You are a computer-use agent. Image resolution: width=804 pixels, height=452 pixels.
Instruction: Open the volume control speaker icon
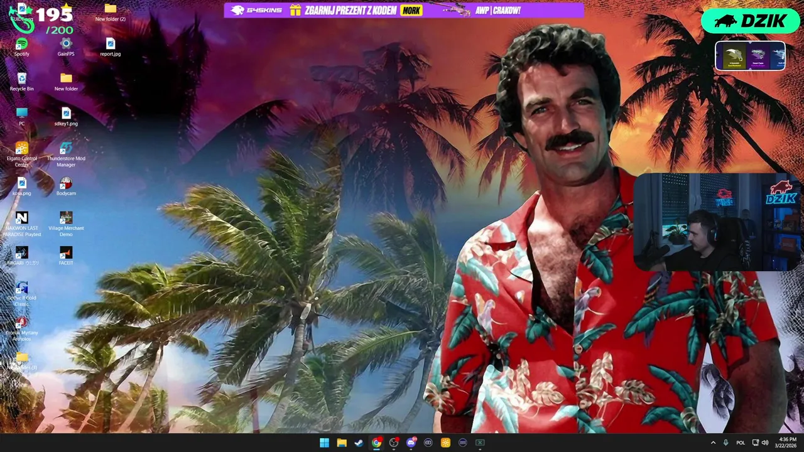point(765,443)
